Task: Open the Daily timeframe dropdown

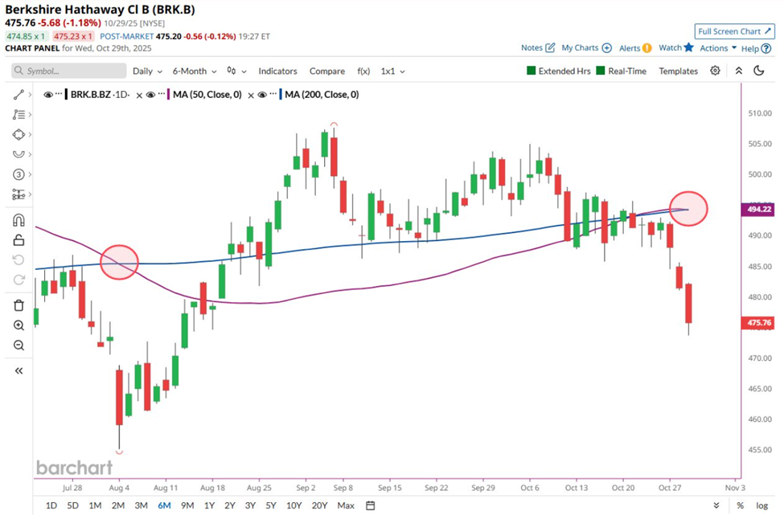Action: (147, 71)
